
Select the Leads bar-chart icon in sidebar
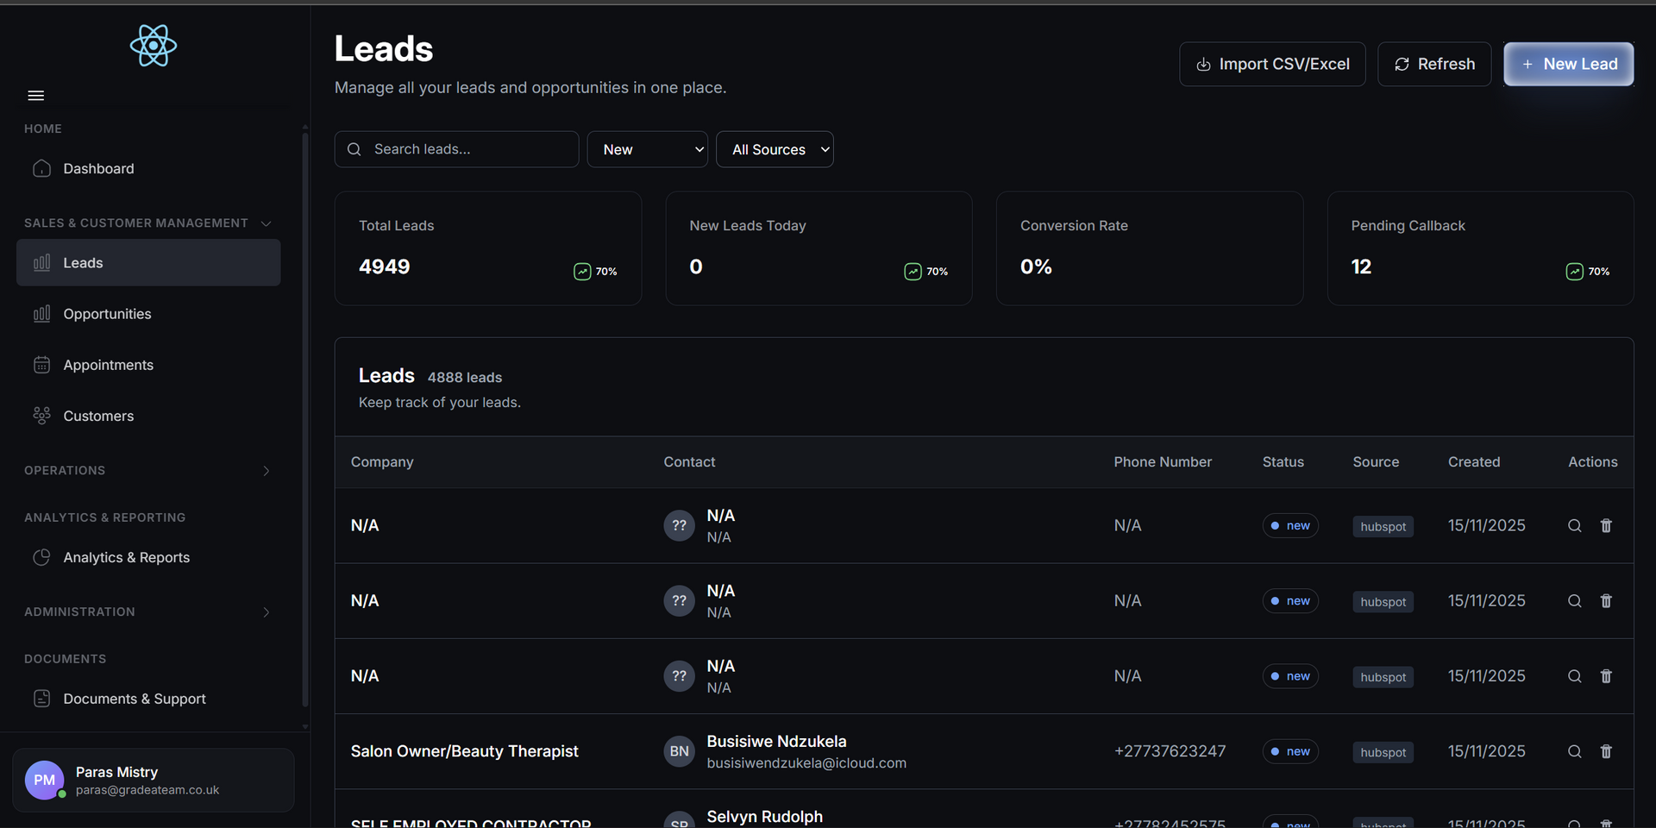pos(42,262)
